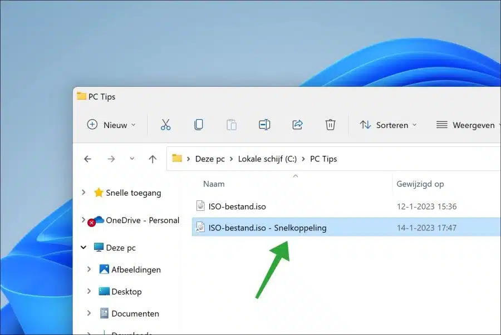Click date 14-1-2023 17:47

pos(426,228)
